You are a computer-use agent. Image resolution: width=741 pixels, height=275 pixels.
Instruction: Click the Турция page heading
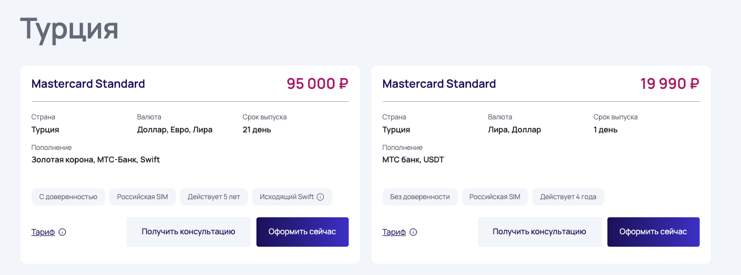tap(70, 29)
